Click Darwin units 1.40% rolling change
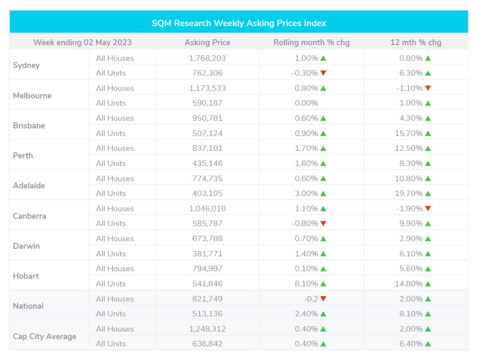 click(x=306, y=254)
